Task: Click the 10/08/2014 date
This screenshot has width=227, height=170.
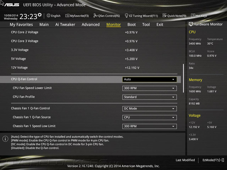Action: [11, 15]
